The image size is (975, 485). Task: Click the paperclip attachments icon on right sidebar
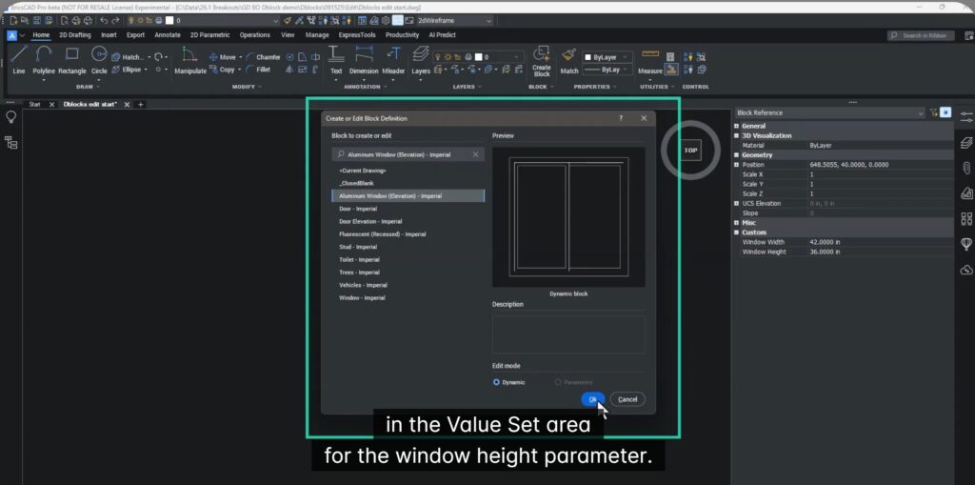pyautogui.click(x=966, y=168)
